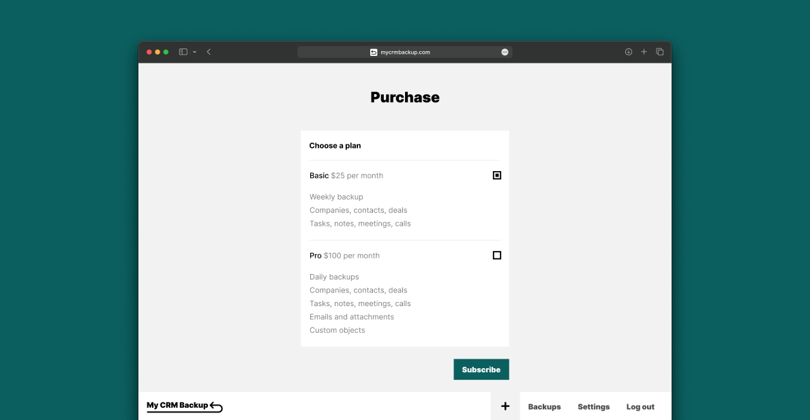
Task: Select the Pro plan checkbox
Action: (497, 255)
